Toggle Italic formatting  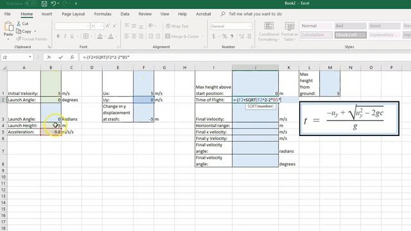[x=65, y=36]
